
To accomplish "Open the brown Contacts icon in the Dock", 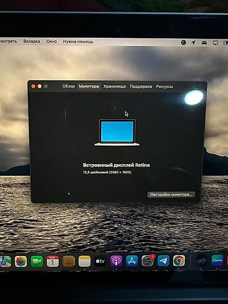I will pyautogui.click(x=68, y=261).
